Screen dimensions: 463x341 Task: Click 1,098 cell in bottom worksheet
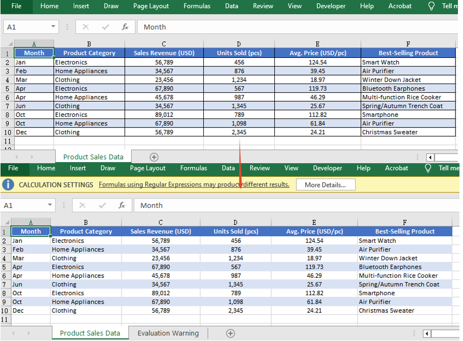236,302
